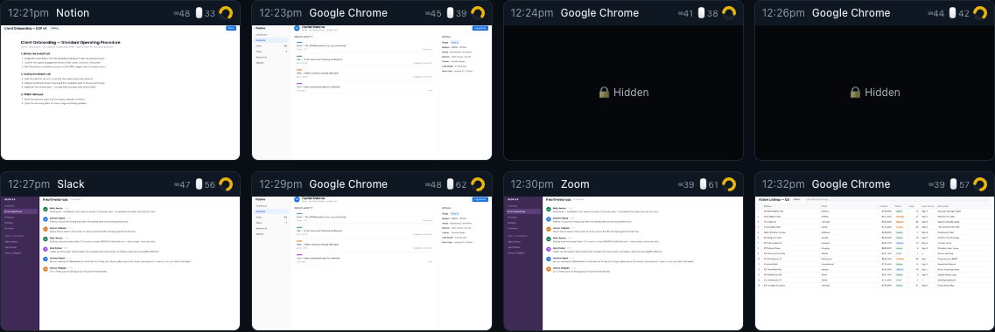The width and height of the screenshot is (995, 332).
Task: Click the Google Chrome label on the 12:29pm card
Action: pos(348,184)
